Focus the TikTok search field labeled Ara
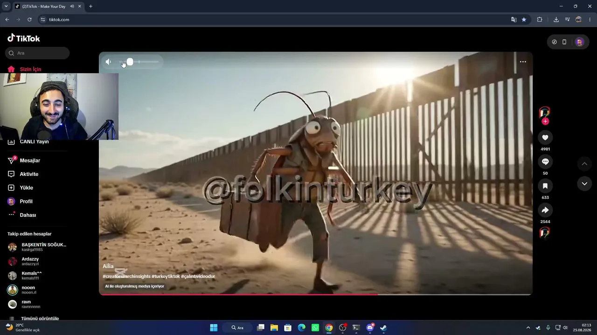 38,53
